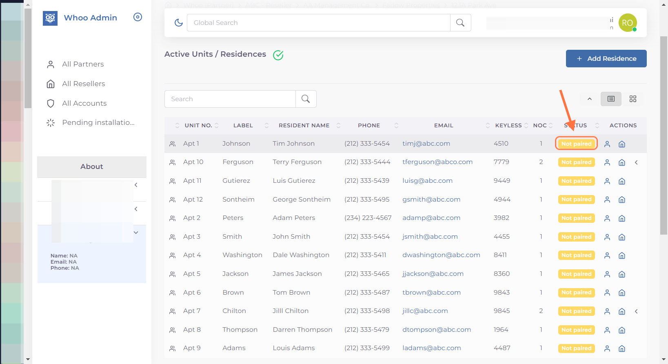Expand the second collapsed About panel chevron
The width and height of the screenshot is (668, 364).
tap(136, 209)
